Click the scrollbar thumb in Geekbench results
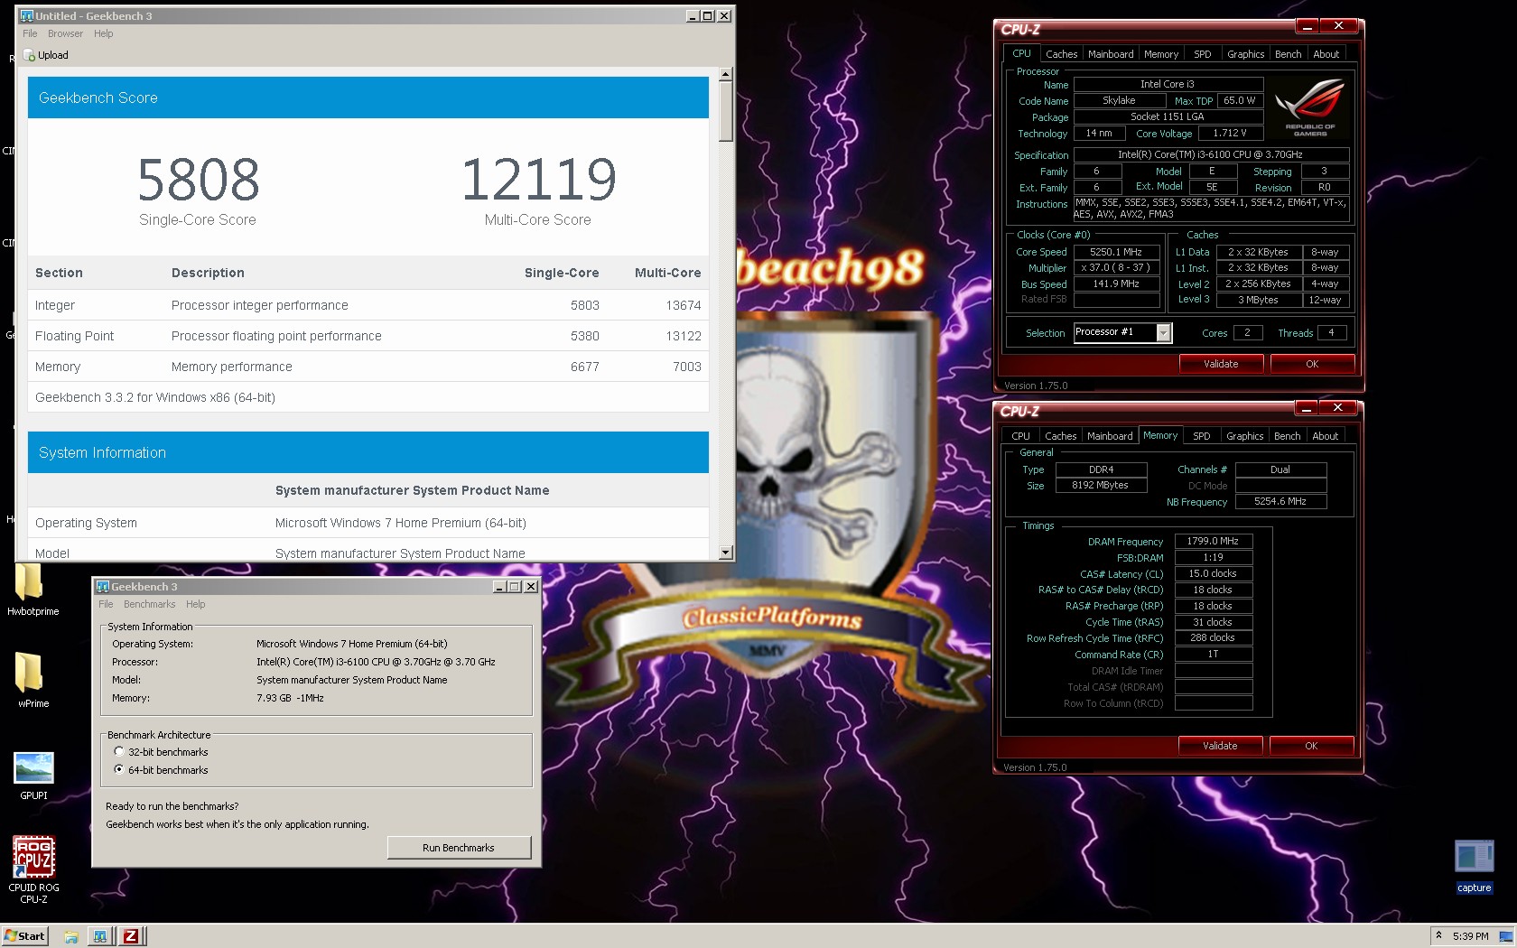This screenshot has width=1517, height=948. 725,112
